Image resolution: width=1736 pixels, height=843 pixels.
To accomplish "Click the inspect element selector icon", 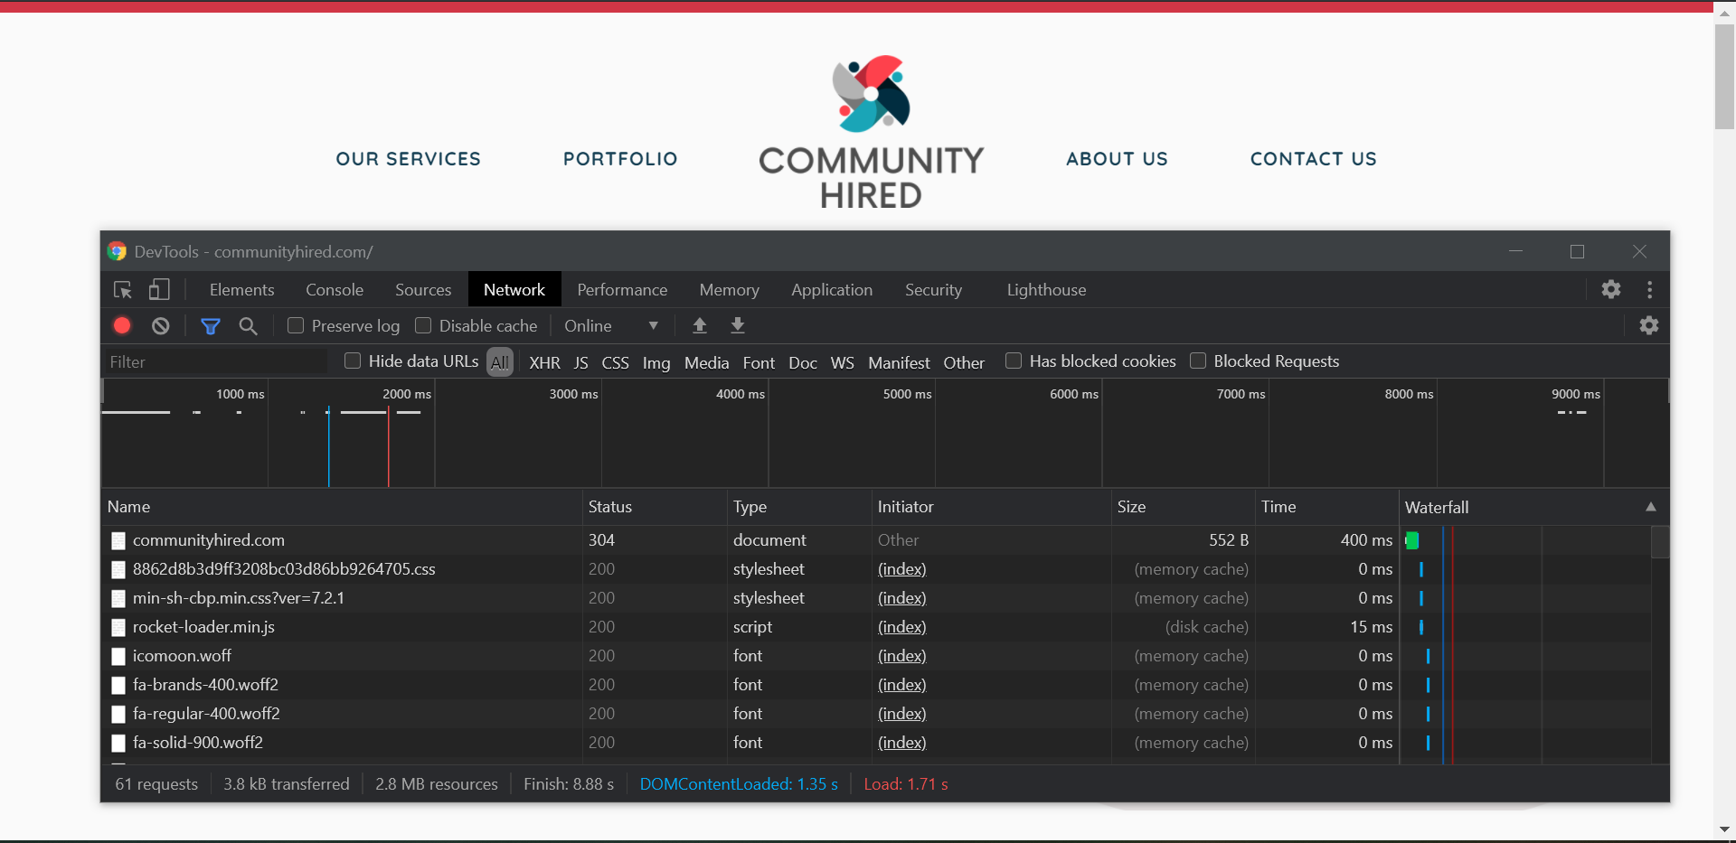I will (122, 290).
